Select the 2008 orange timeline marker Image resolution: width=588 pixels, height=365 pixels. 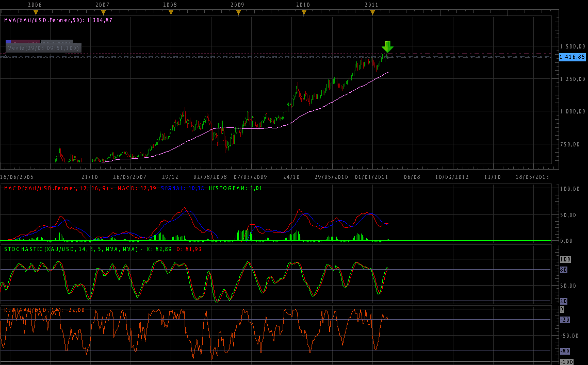(x=170, y=12)
